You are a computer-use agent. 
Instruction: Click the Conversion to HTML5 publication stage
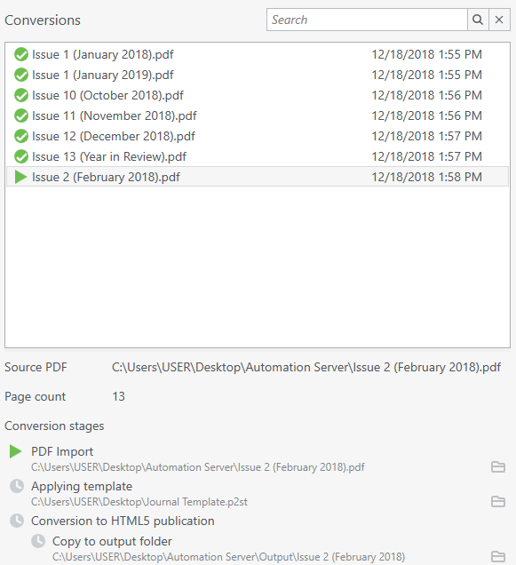[x=123, y=521]
